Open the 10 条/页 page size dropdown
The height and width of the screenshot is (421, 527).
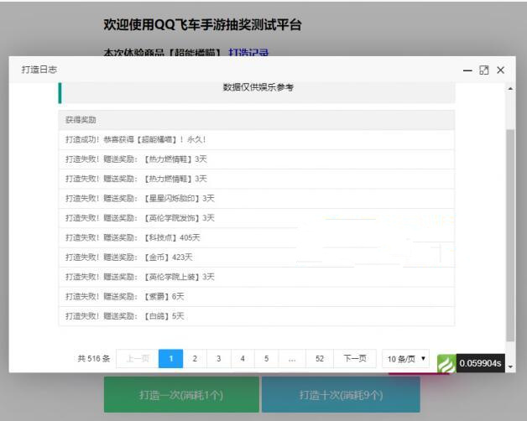(405, 359)
